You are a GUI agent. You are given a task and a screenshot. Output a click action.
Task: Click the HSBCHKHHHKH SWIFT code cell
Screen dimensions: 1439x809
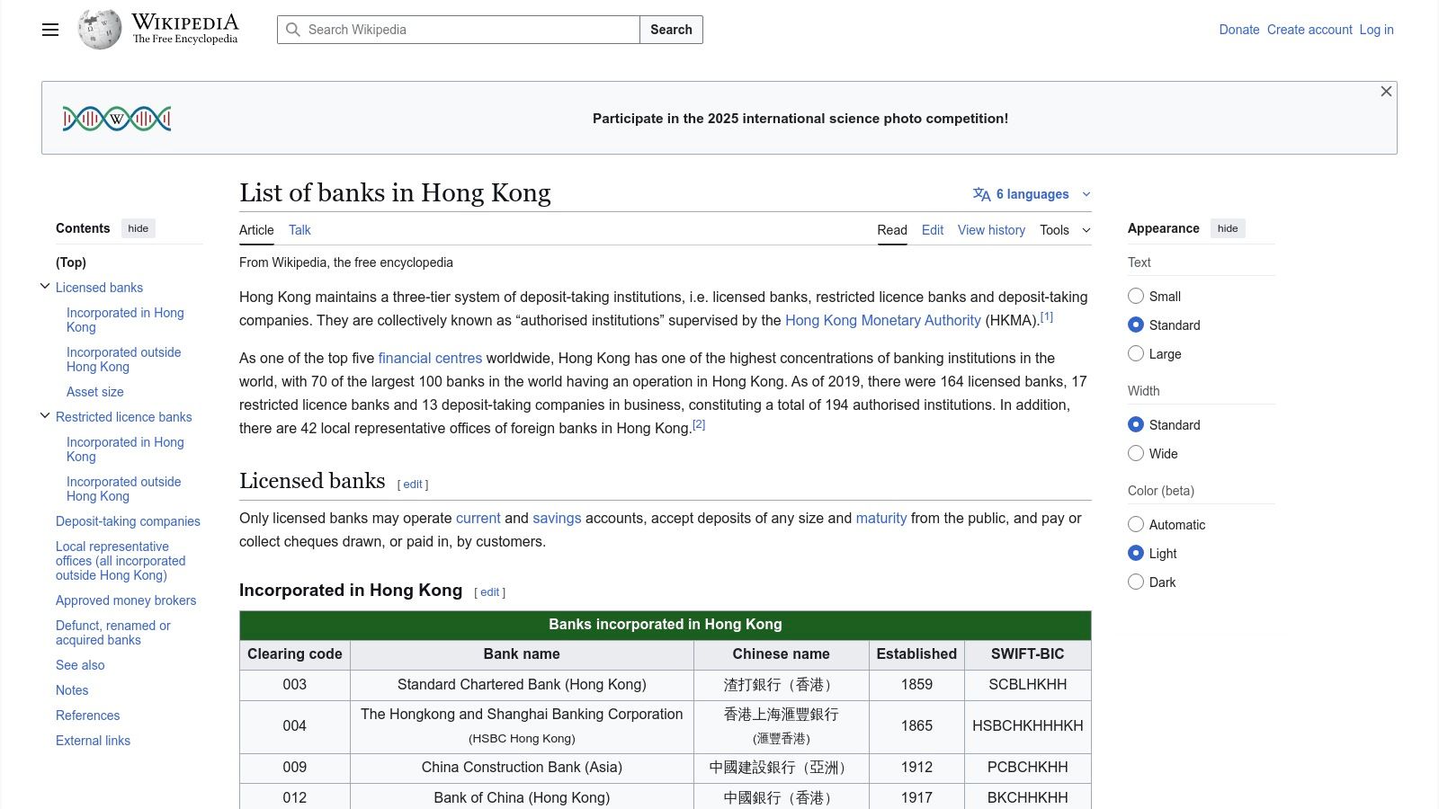point(1027,726)
